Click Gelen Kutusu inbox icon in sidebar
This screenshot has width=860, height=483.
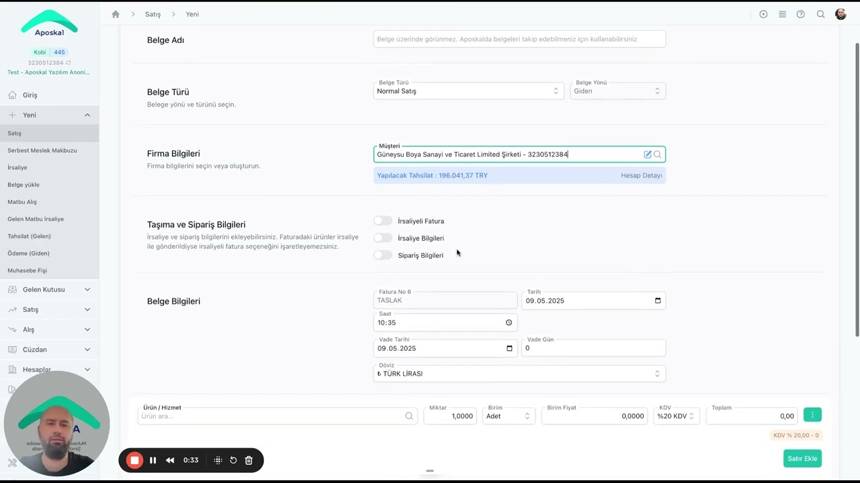pos(12,290)
